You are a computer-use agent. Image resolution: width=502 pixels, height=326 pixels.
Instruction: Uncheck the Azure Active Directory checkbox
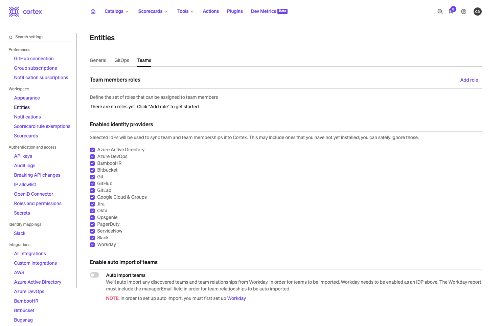click(x=92, y=150)
